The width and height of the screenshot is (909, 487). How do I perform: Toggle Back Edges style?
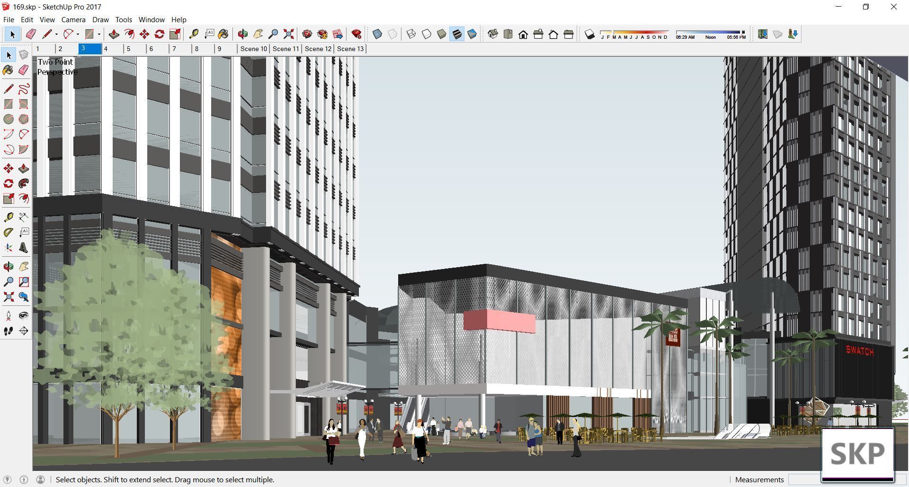[392, 34]
